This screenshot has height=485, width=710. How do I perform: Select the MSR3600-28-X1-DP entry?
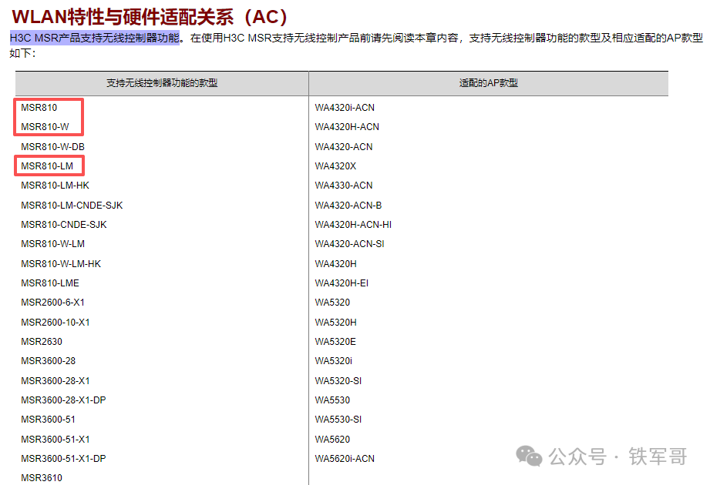tap(63, 400)
